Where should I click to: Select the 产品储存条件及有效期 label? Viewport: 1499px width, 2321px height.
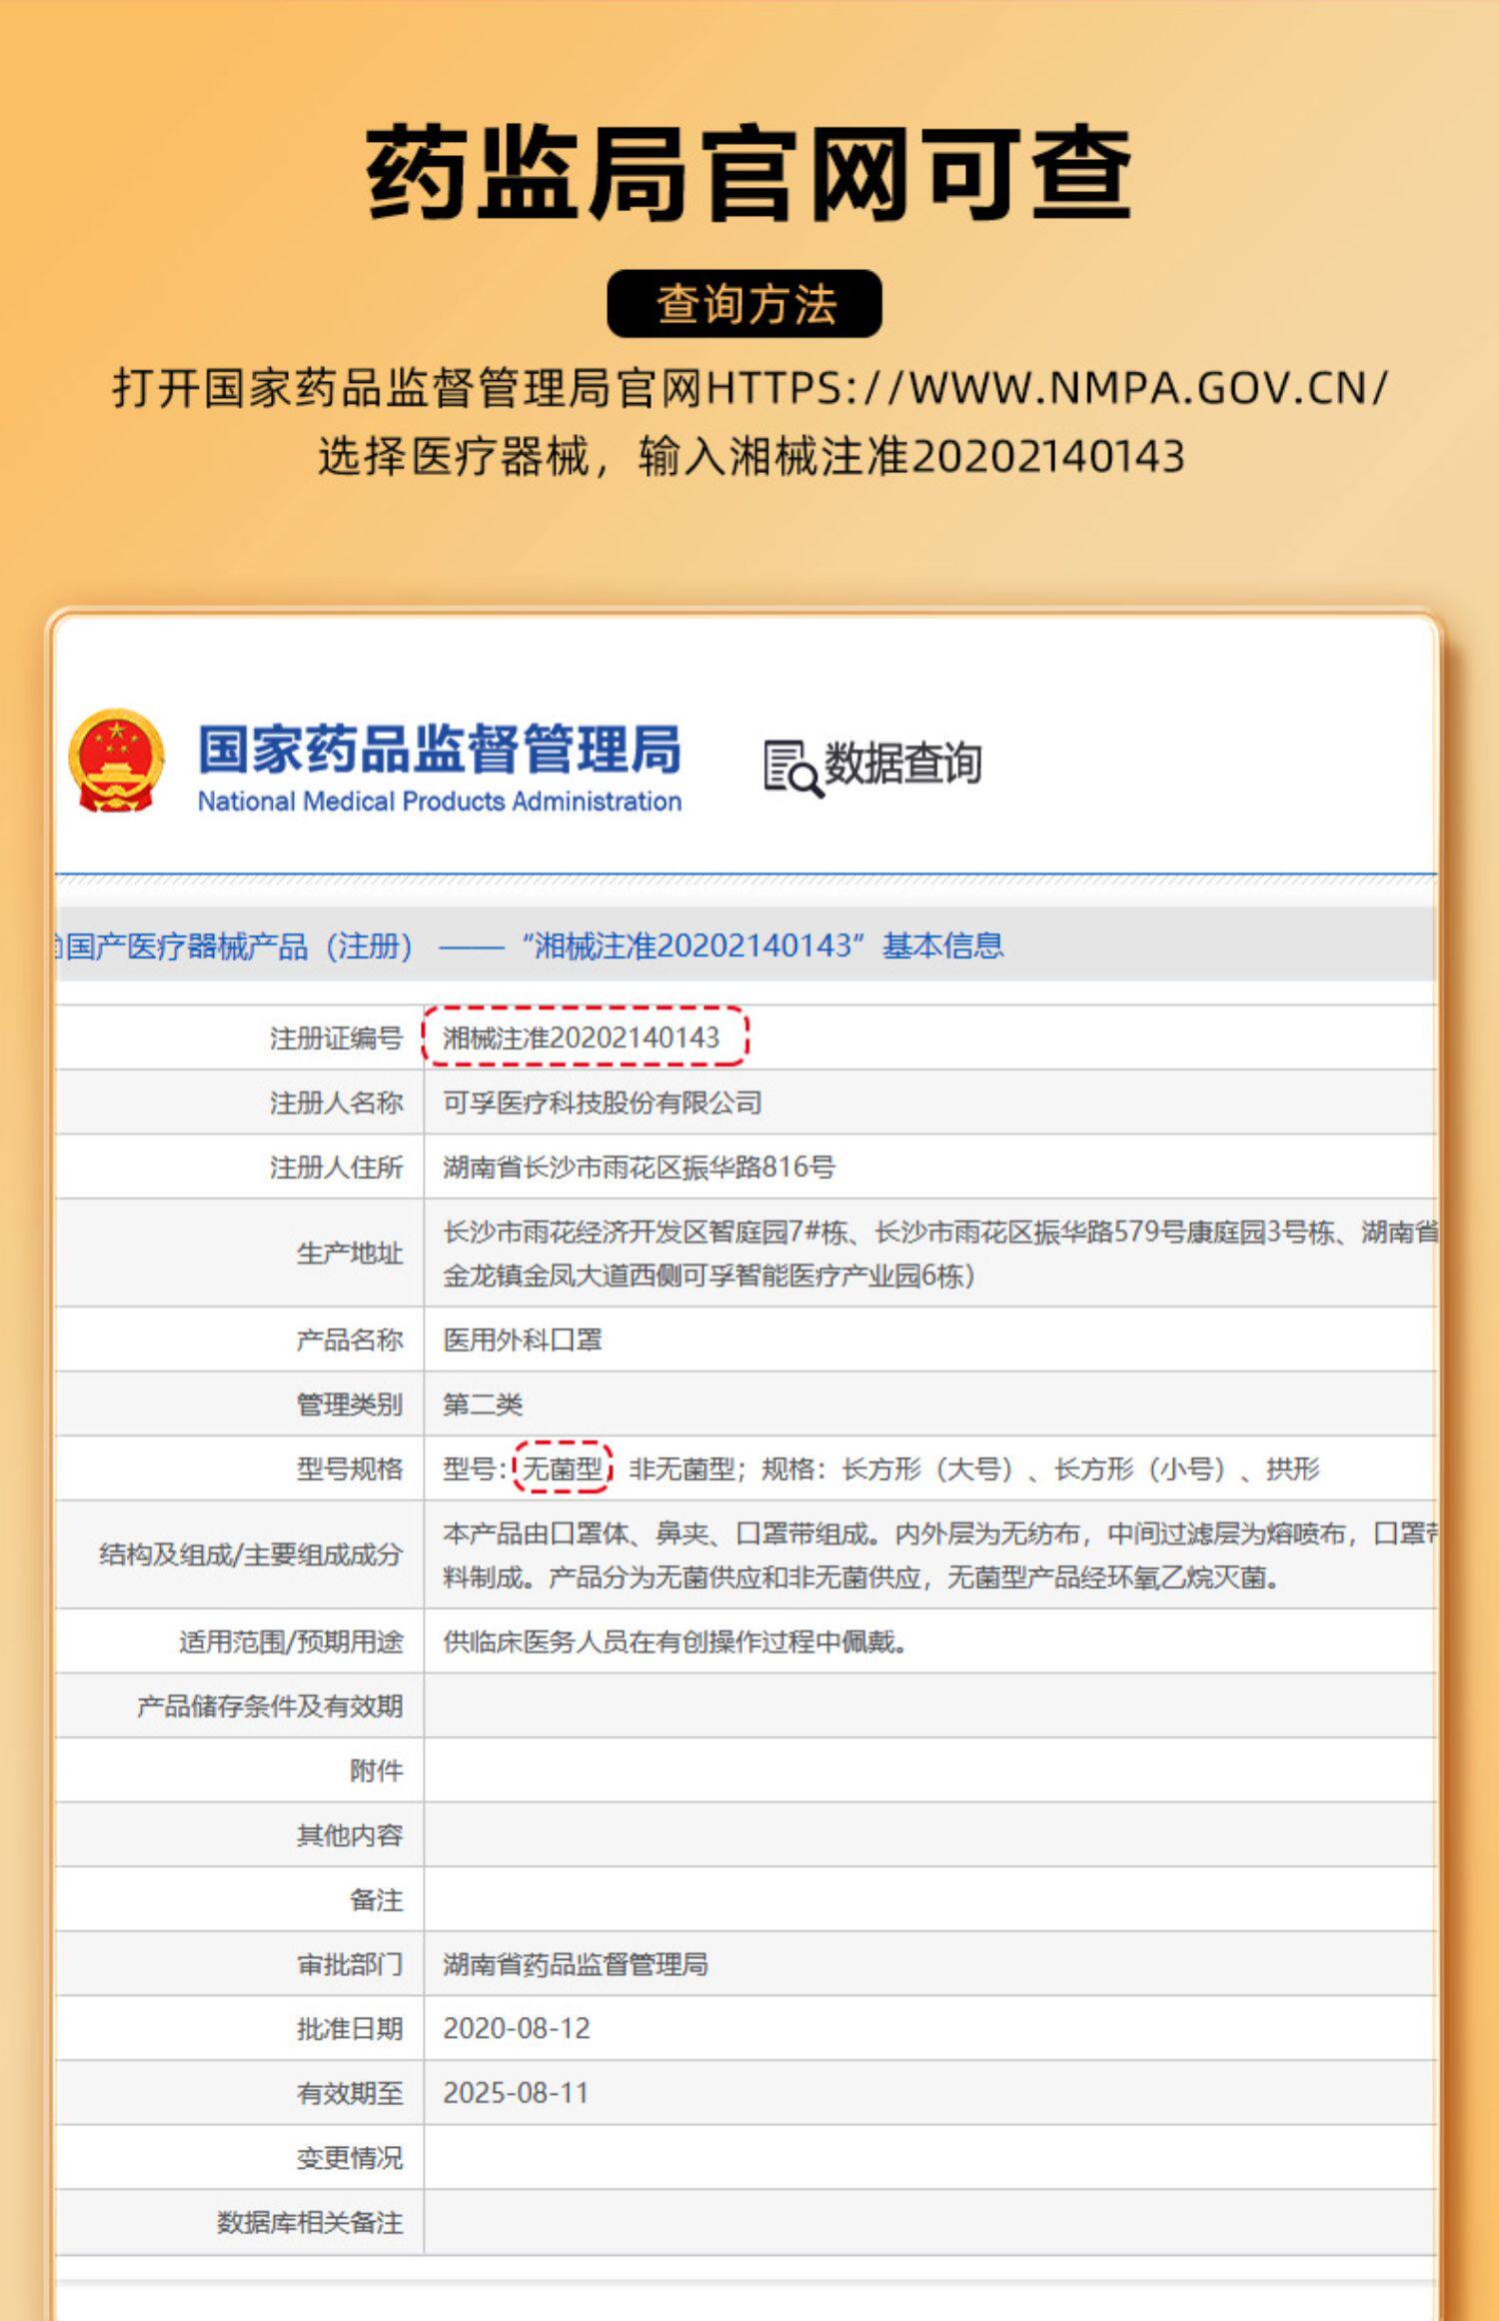point(270,1706)
